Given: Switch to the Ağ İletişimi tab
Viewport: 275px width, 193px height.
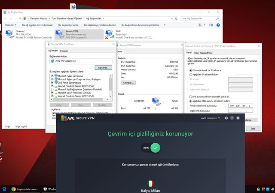Looking at the screenshot, I should pos(53,51).
